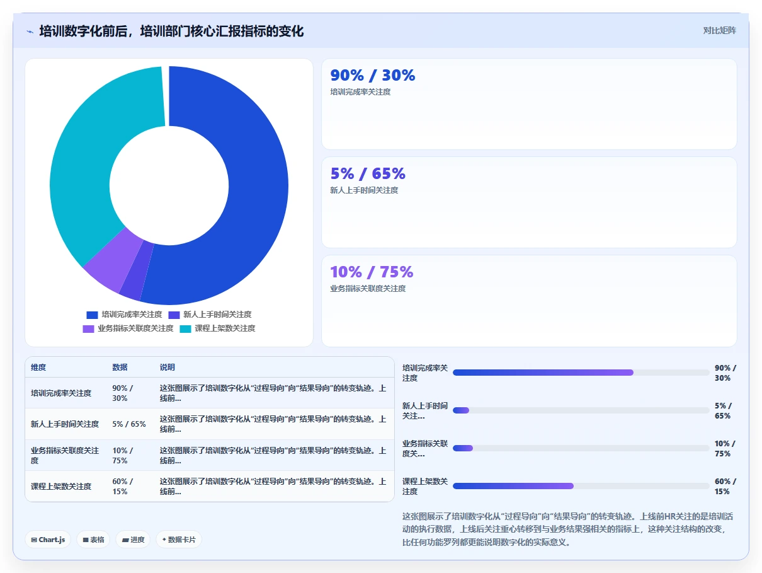Click the 表格 tag button

click(93, 540)
